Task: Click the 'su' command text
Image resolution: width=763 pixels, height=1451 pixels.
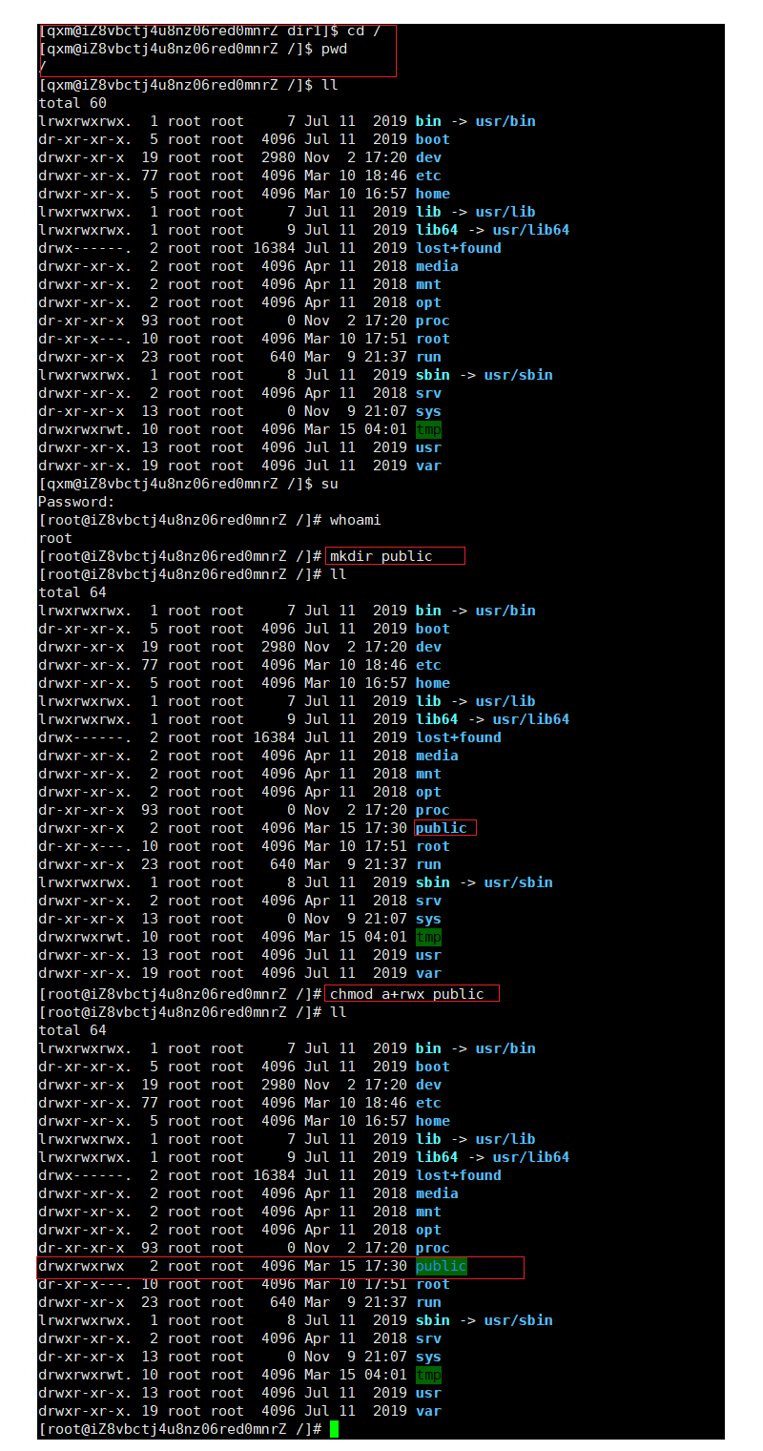Action: 330,484
